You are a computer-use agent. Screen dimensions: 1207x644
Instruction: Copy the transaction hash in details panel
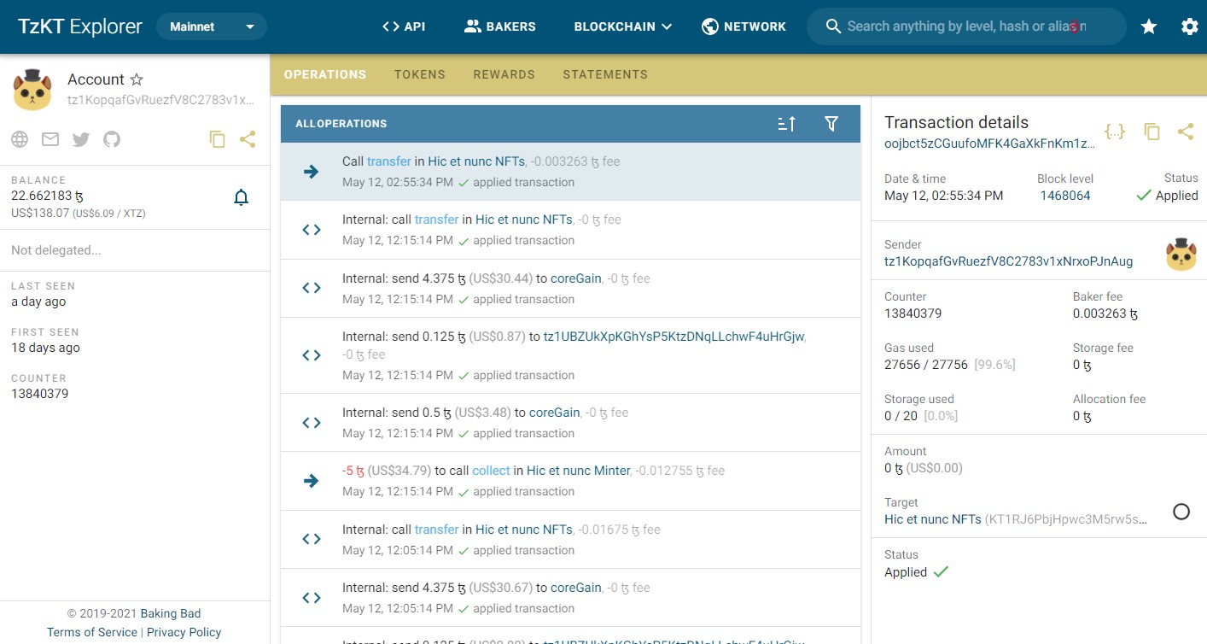[x=1152, y=132]
